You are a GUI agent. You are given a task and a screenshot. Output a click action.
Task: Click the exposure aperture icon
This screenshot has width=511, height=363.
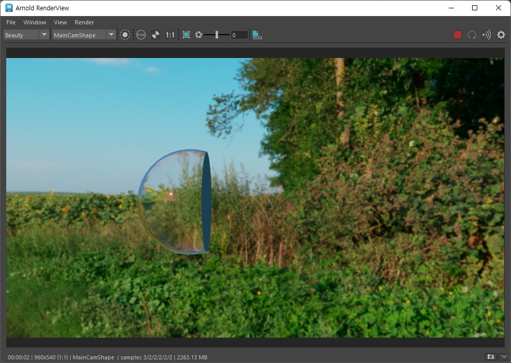click(199, 35)
